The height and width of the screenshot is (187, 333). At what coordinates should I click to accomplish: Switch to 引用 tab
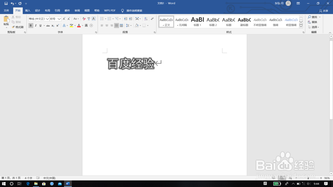(57, 11)
